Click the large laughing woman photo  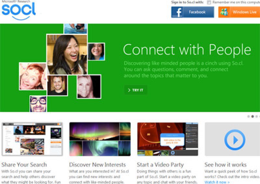[x=67, y=54]
